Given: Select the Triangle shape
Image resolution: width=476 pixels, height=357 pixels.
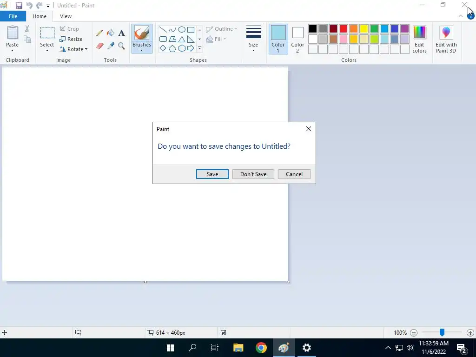Looking at the screenshot, I should click(182, 39).
